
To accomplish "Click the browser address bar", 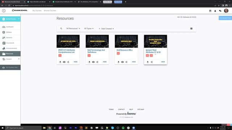I will [112, 5].
